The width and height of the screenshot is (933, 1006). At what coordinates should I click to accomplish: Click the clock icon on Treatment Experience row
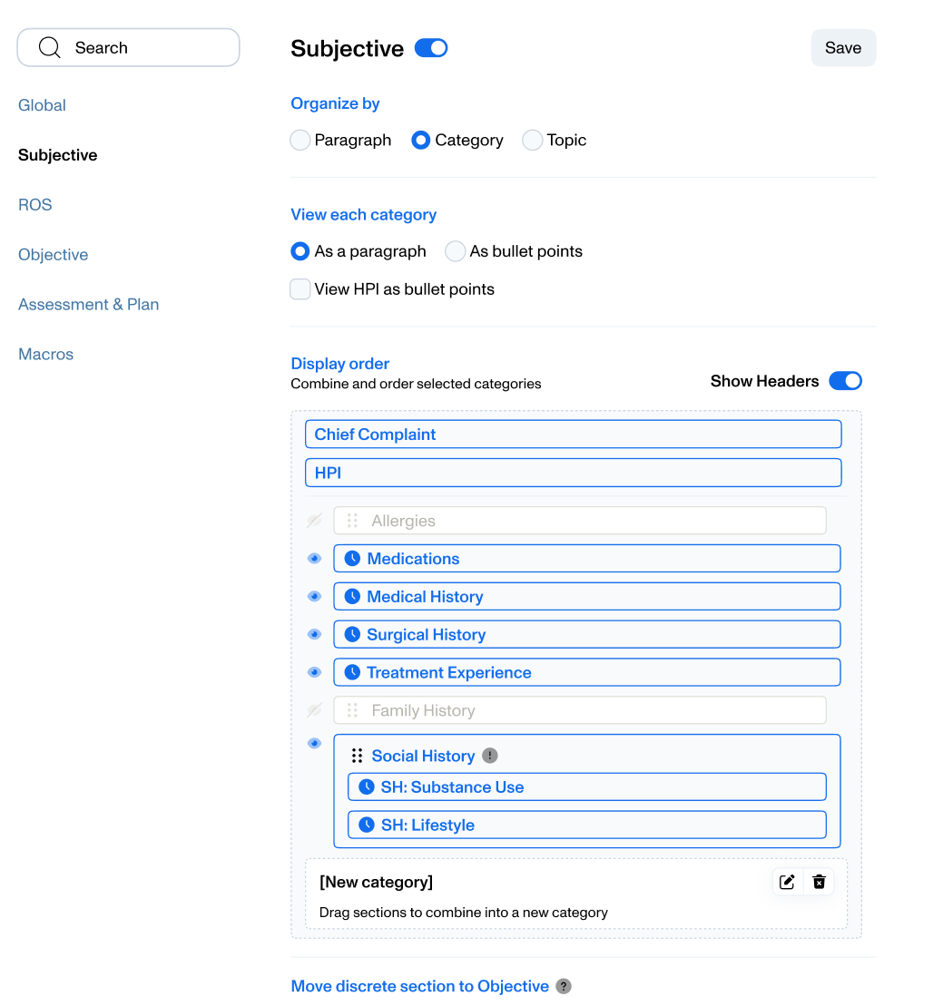click(352, 672)
